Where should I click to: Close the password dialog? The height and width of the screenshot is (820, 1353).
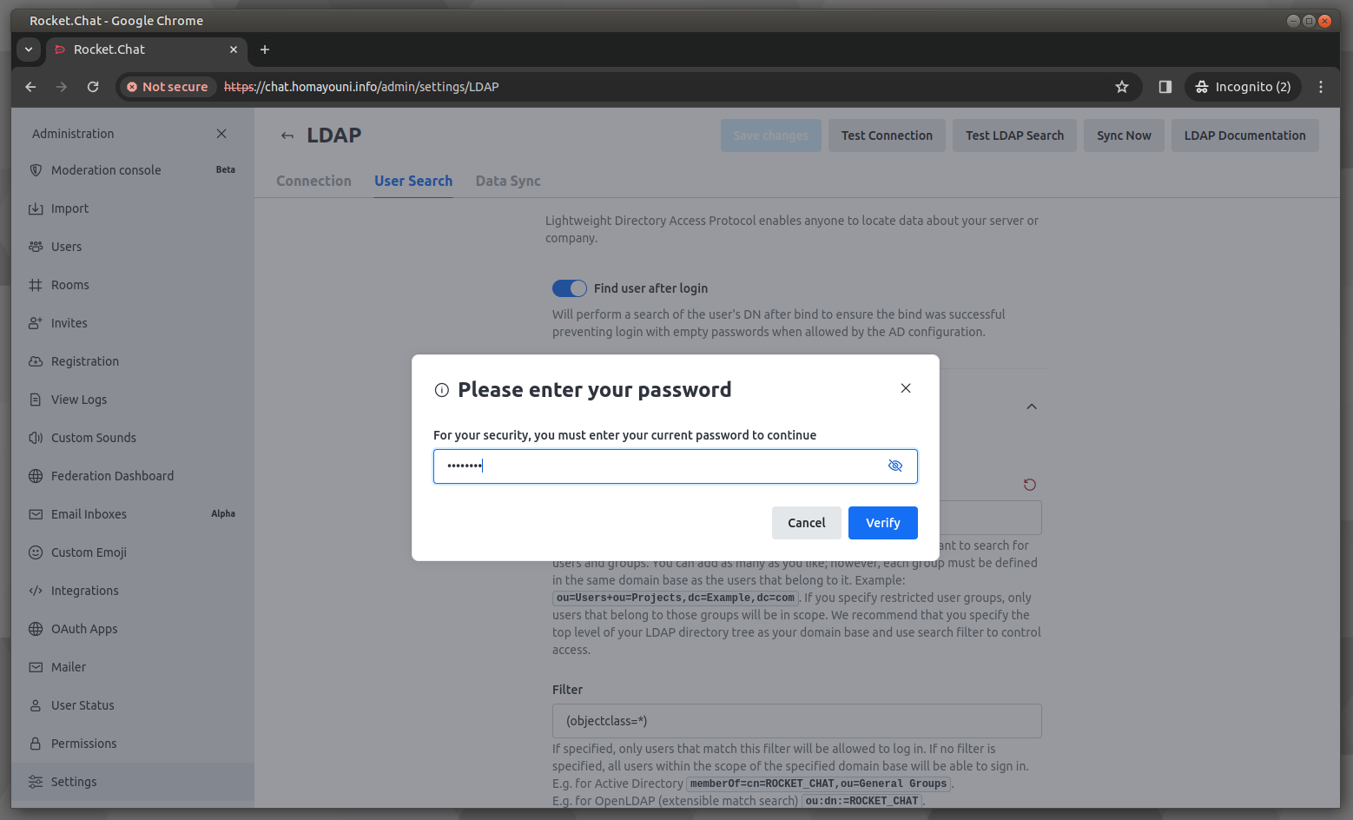906,388
